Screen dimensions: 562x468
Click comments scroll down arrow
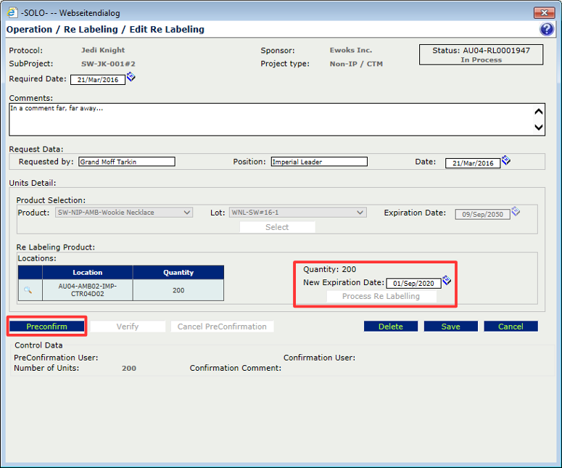(538, 127)
